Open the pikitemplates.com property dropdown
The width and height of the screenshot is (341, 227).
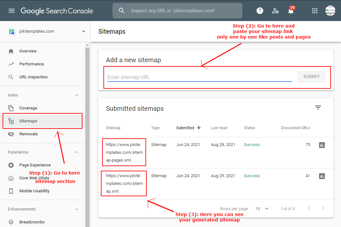click(83, 32)
